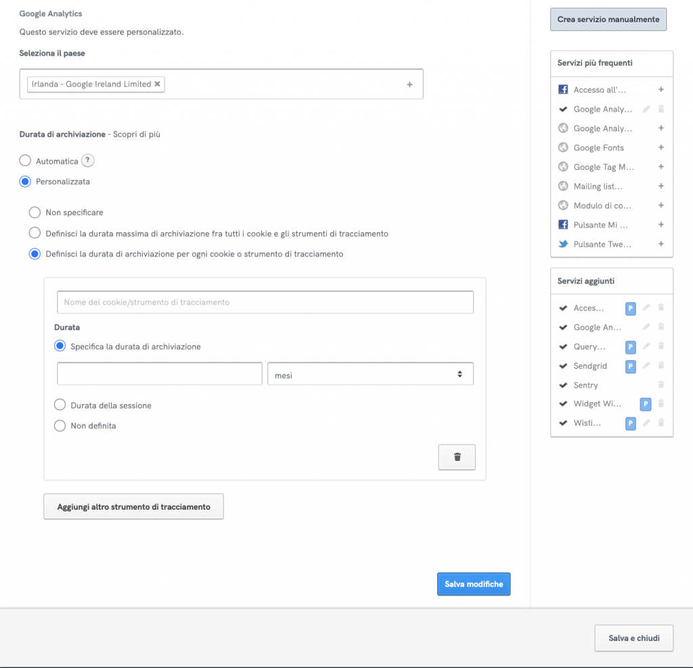Click the Twitter icon for Pulsante Tweet

point(562,244)
